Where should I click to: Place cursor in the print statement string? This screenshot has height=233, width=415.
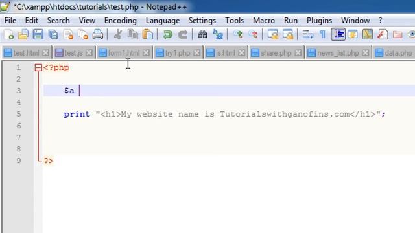(238, 114)
